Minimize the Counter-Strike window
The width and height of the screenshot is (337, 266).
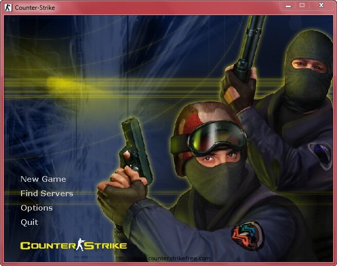pyautogui.click(x=288, y=6)
